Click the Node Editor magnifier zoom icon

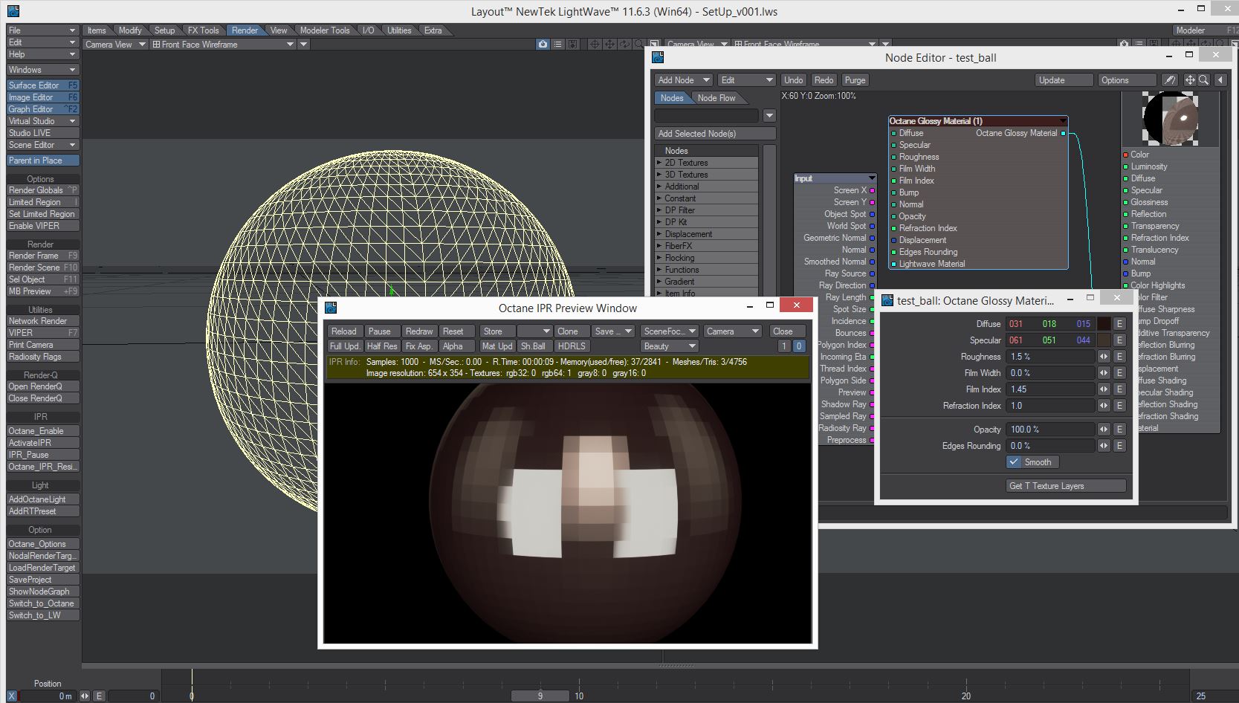pyautogui.click(x=1203, y=80)
